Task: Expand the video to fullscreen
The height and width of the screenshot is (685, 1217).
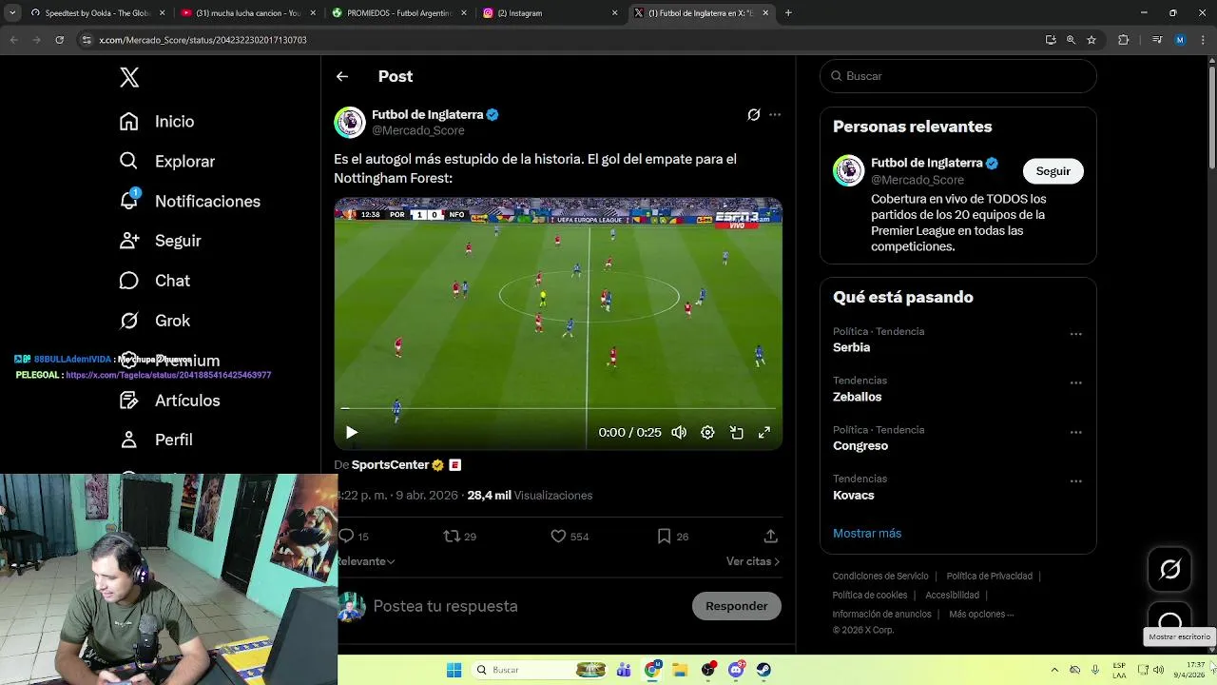Action: click(764, 432)
